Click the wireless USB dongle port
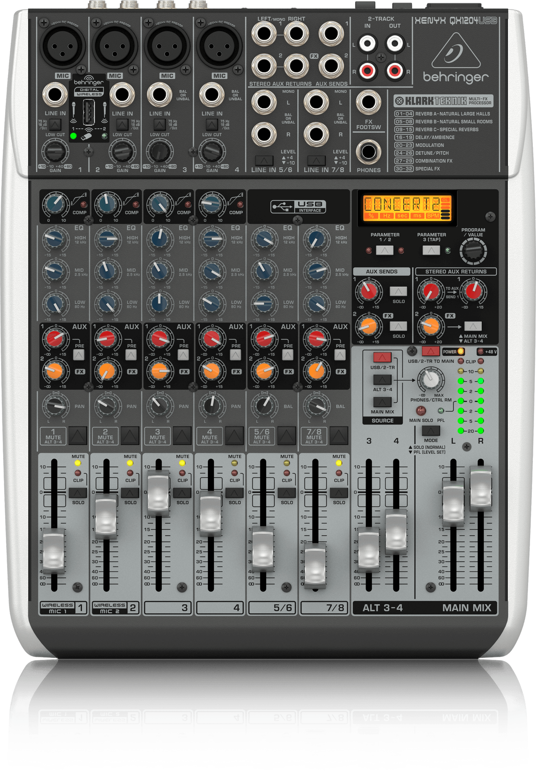536x783 pixels. click(x=89, y=112)
